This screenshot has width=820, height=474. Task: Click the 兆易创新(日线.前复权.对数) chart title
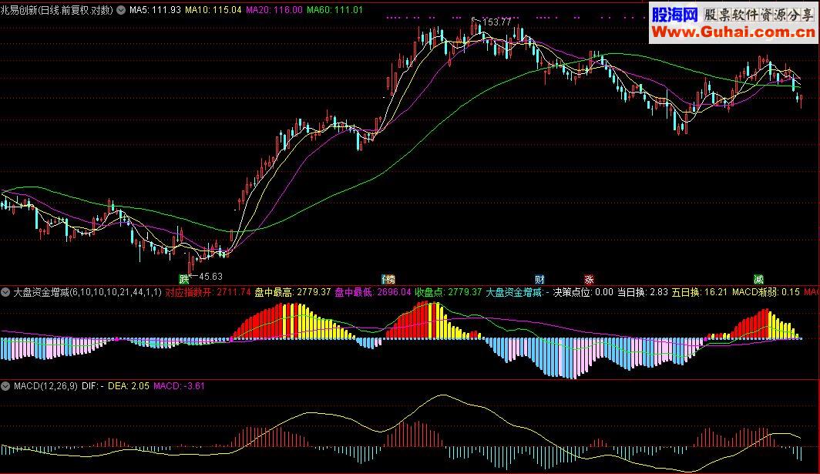(56, 10)
